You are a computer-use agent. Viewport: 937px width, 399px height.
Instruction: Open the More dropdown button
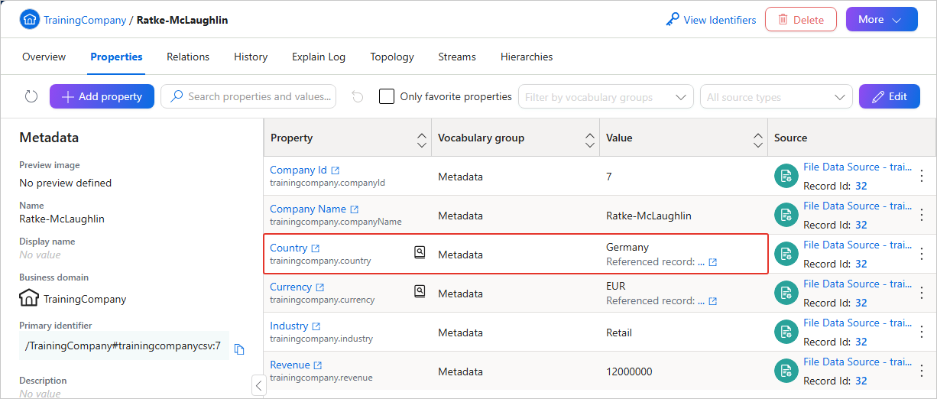[881, 20]
